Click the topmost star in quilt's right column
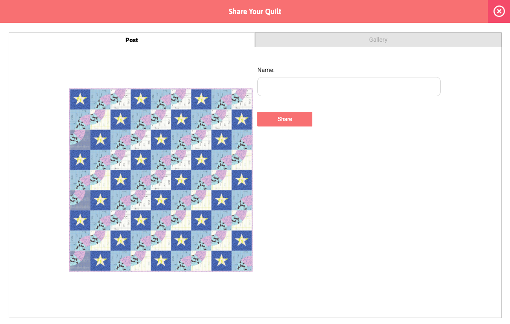Image resolution: width=510 pixels, height=324 pixels. (x=242, y=119)
